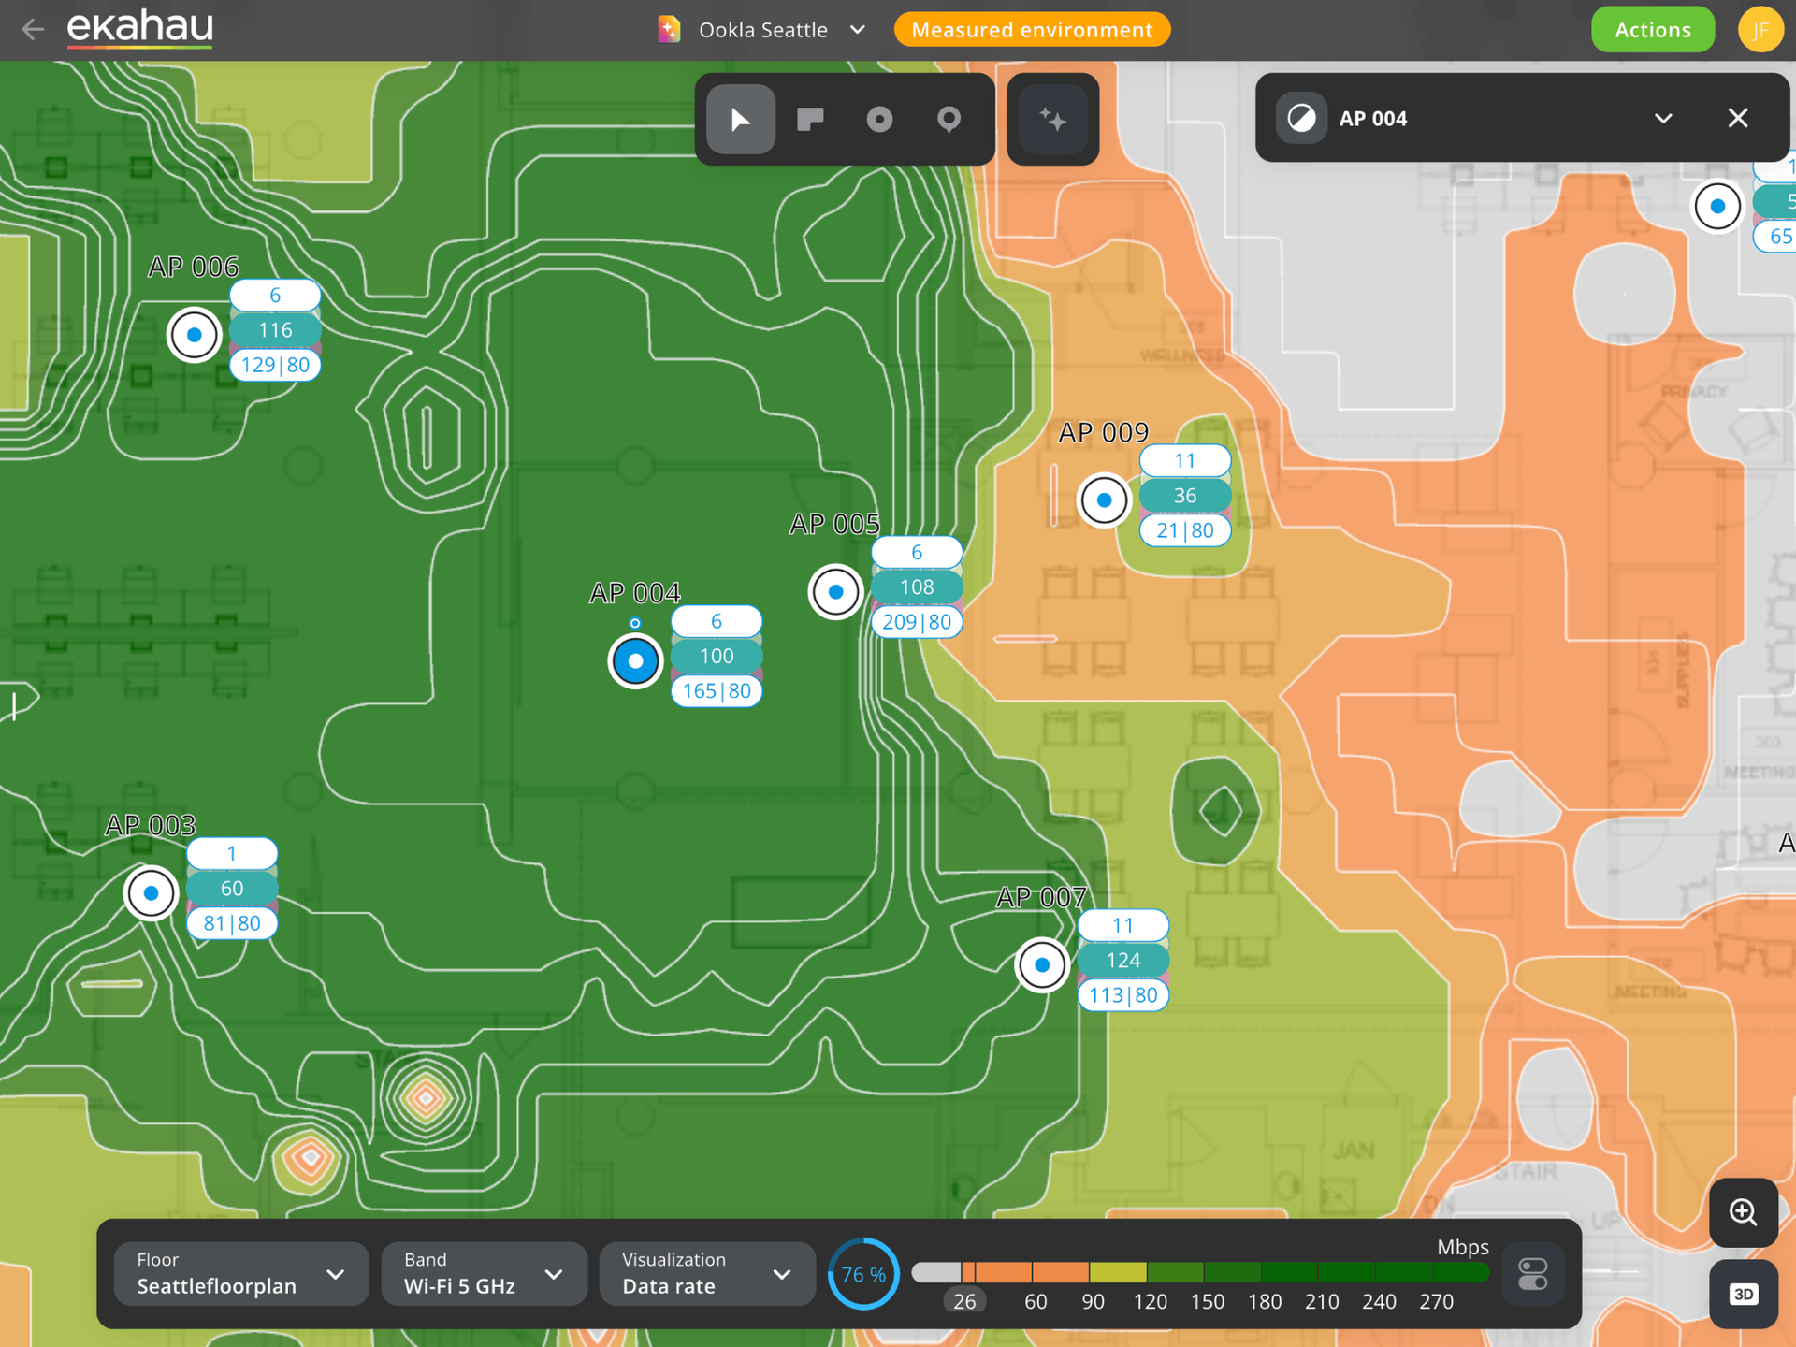Click the zoom magnifier icon near bottom right
The image size is (1796, 1347).
coord(1743,1212)
